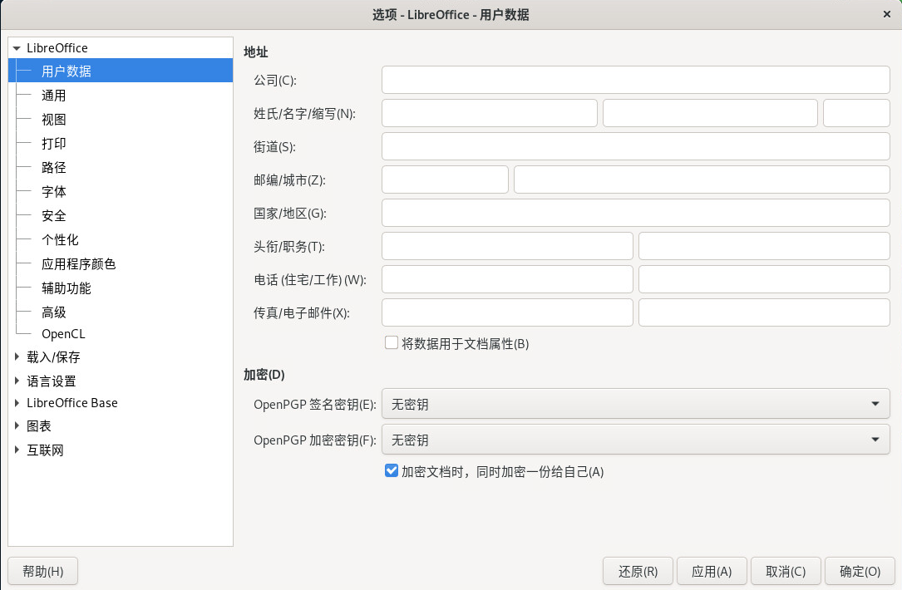This screenshot has height=590, width=902.
Task: Open the OpenCL options page
Action: 63,334
